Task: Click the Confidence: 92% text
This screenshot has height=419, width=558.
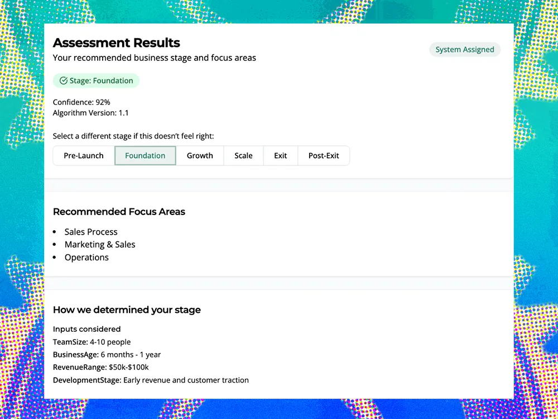Action: coord(81,102)
